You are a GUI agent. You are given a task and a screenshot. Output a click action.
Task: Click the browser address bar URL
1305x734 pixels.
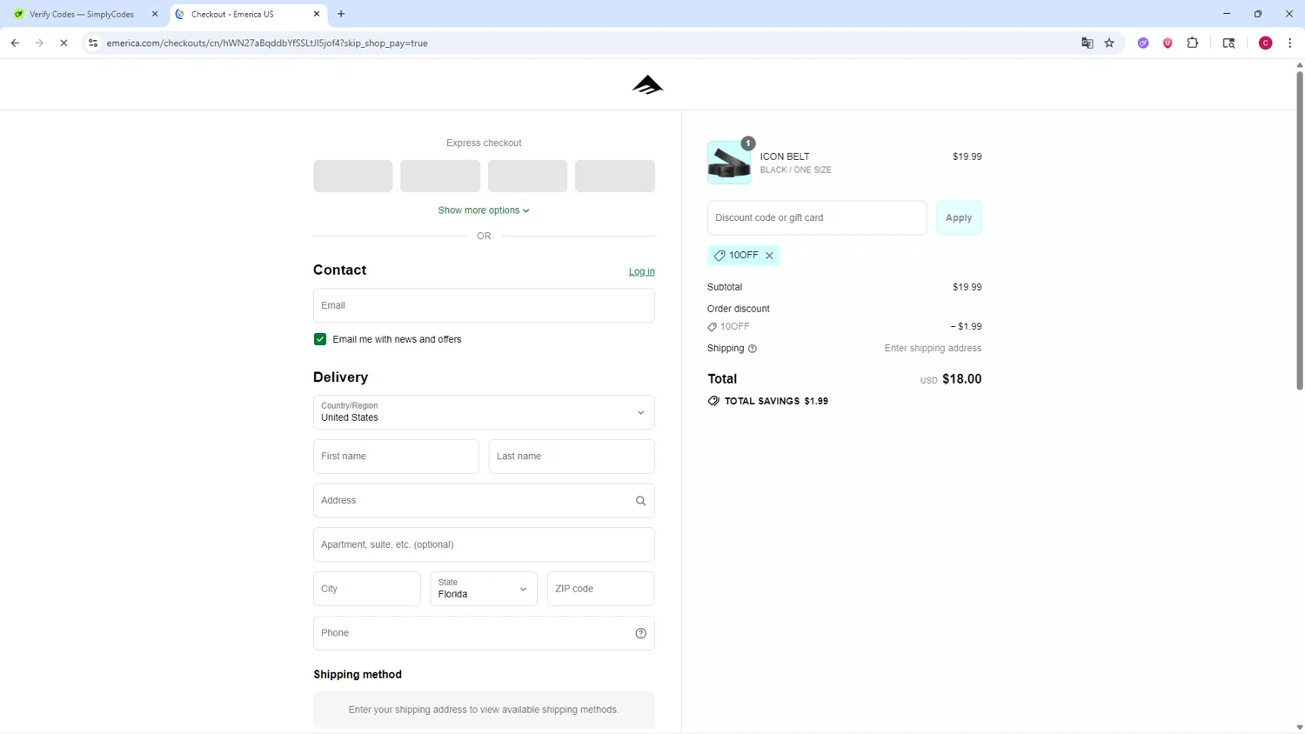click(267, 43)
